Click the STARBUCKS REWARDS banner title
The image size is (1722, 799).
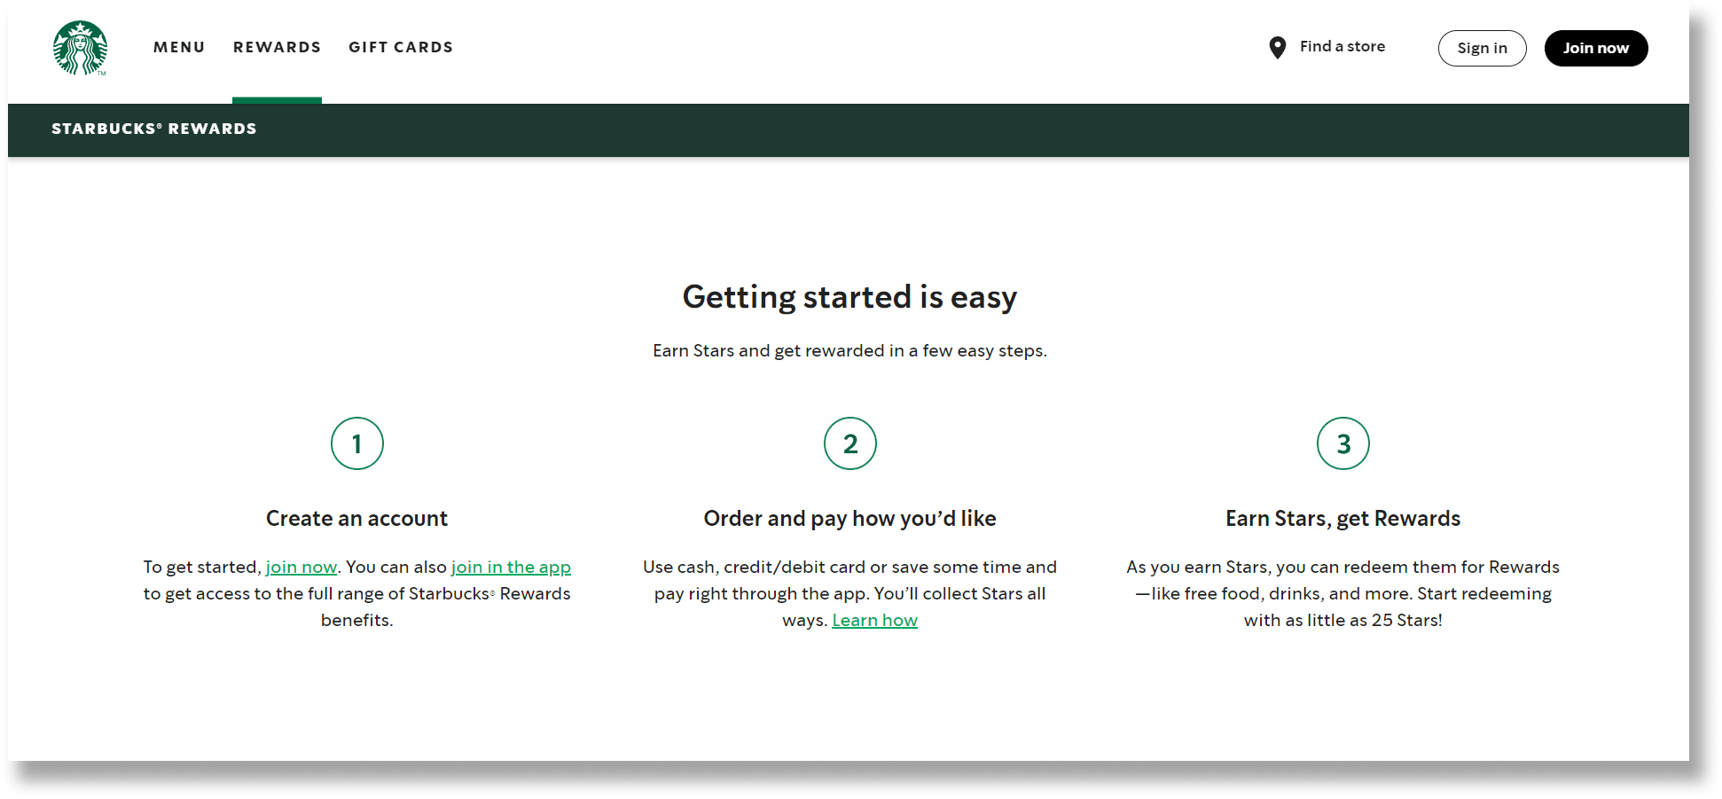tap(154, 129)
